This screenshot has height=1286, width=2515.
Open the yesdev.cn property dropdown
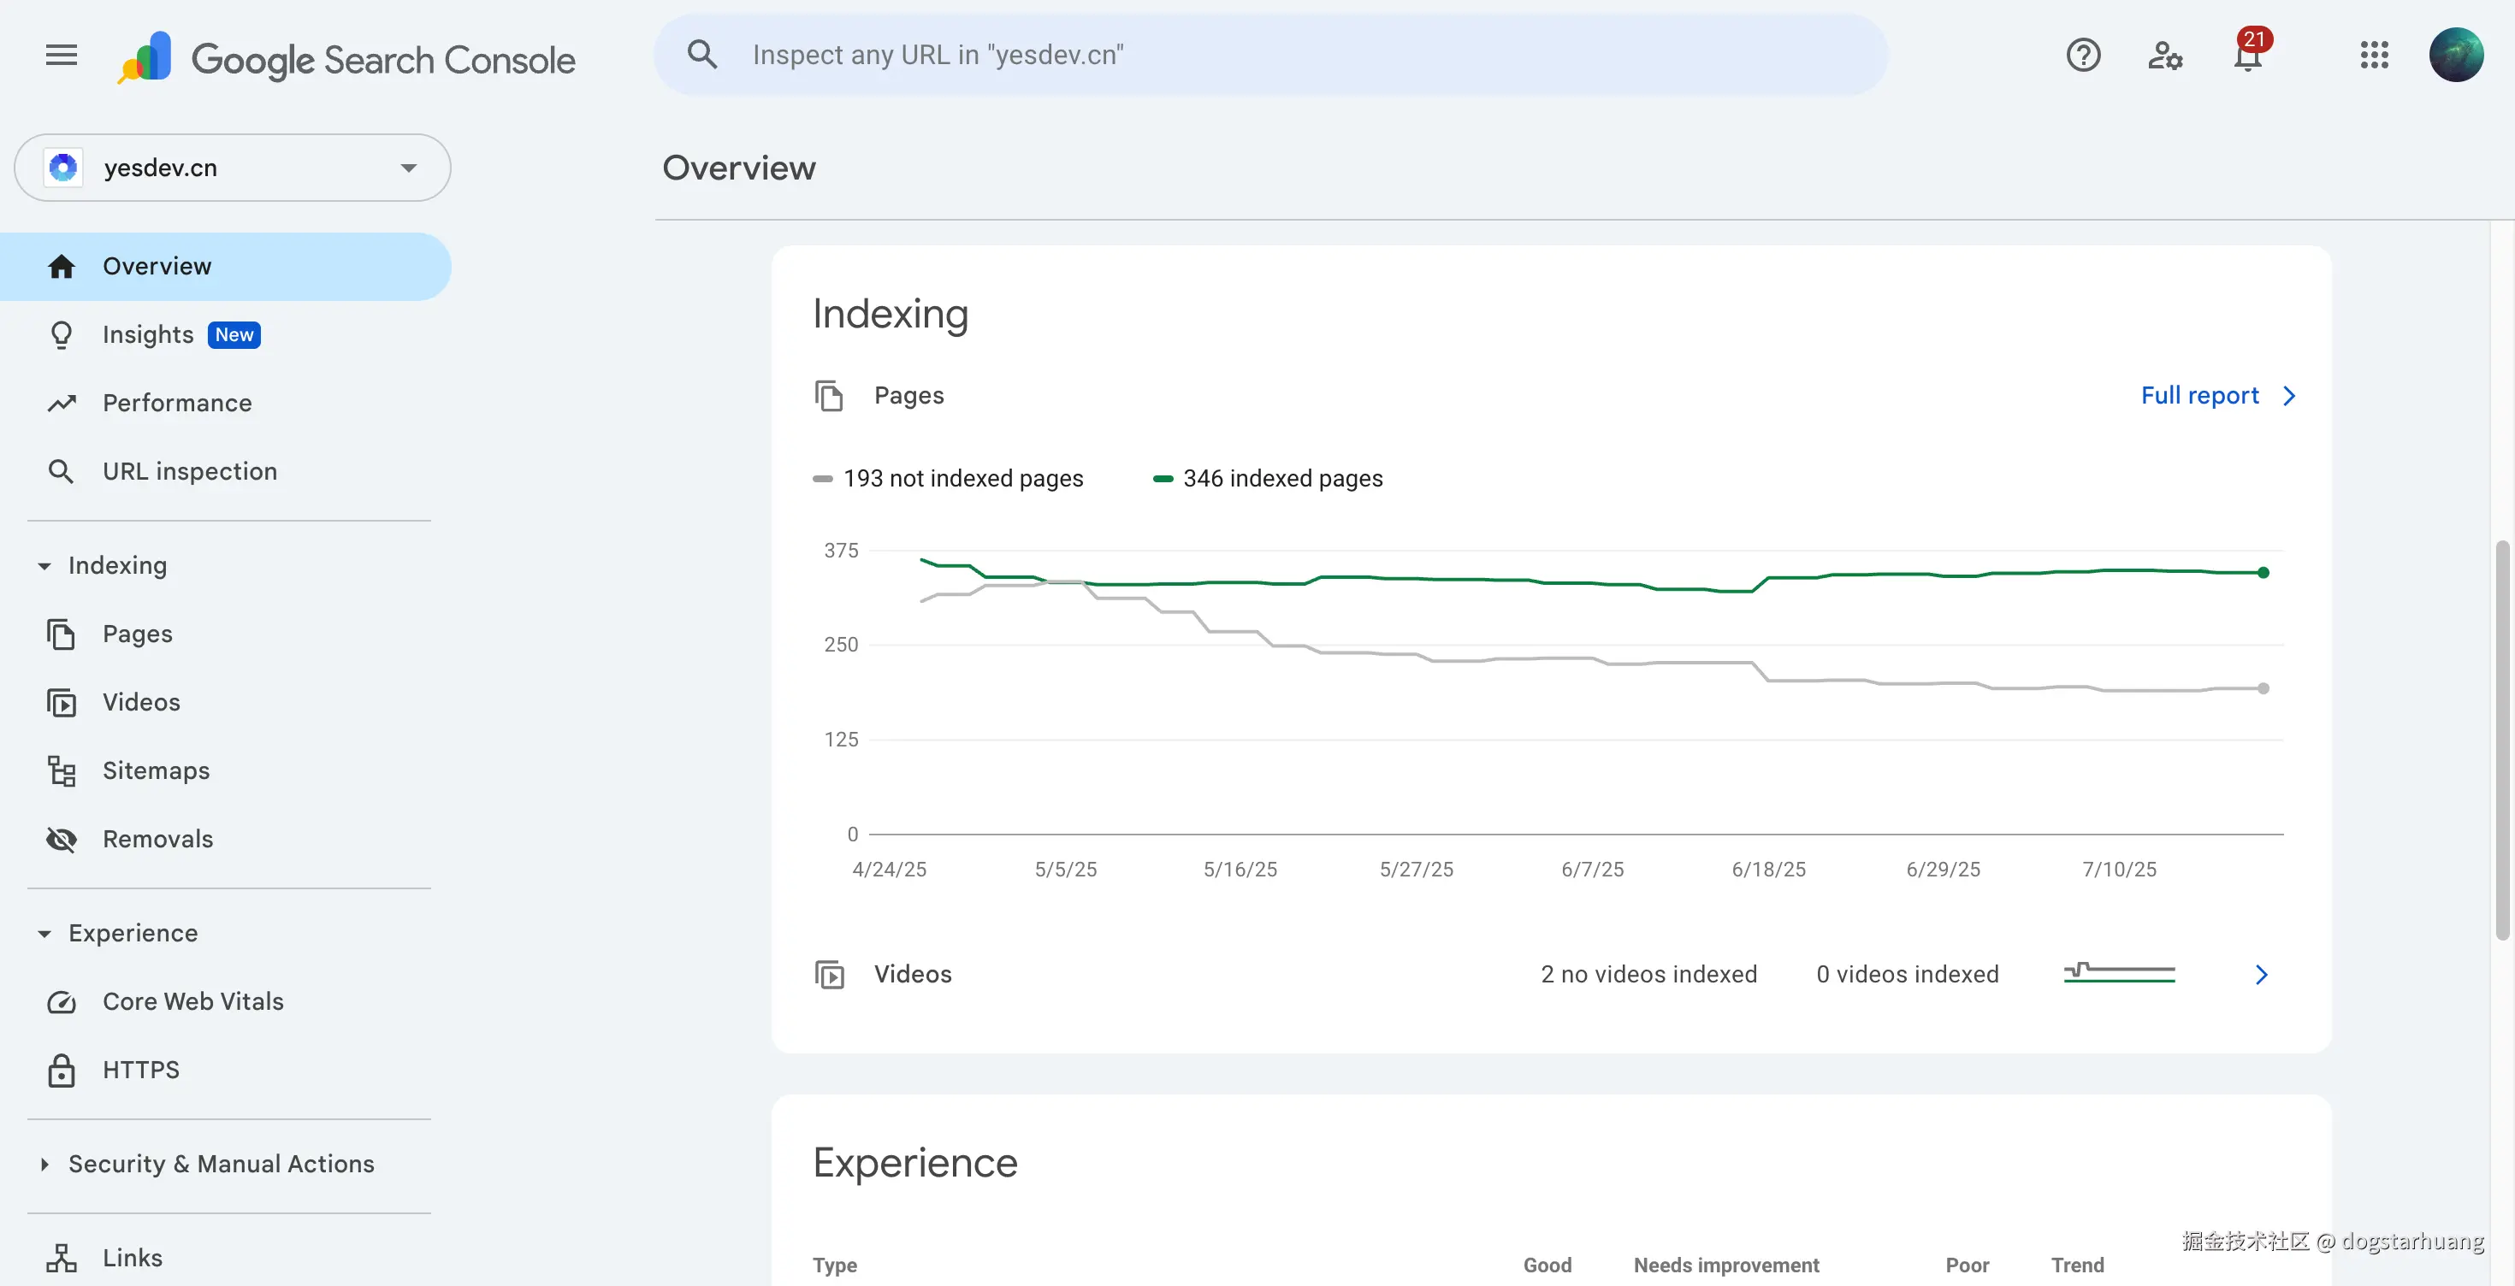coord(233,168)
